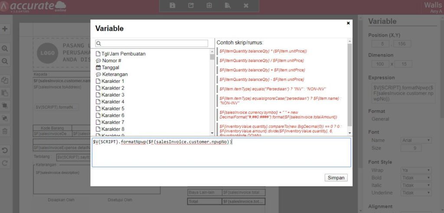Select Karakter 3 in variable list

[113, 95]
